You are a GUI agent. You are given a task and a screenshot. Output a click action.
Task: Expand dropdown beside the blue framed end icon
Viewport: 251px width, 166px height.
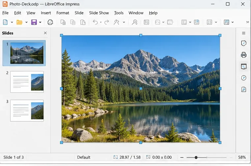click(233, 22)
